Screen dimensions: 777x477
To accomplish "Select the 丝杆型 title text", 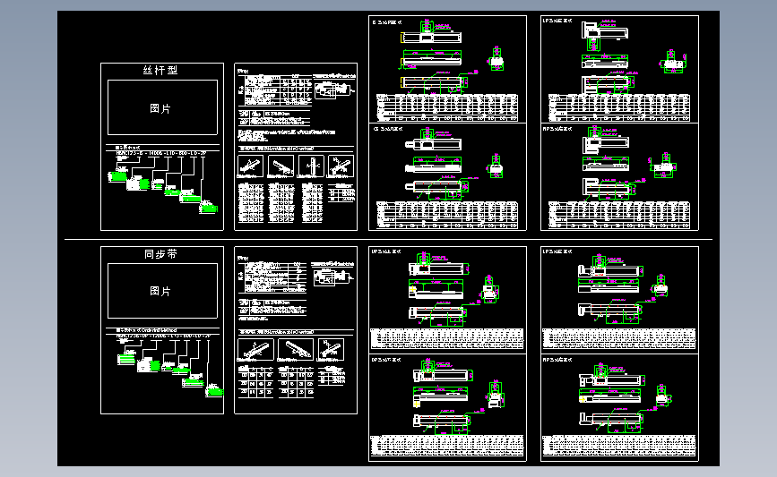I will pos(160,71).
